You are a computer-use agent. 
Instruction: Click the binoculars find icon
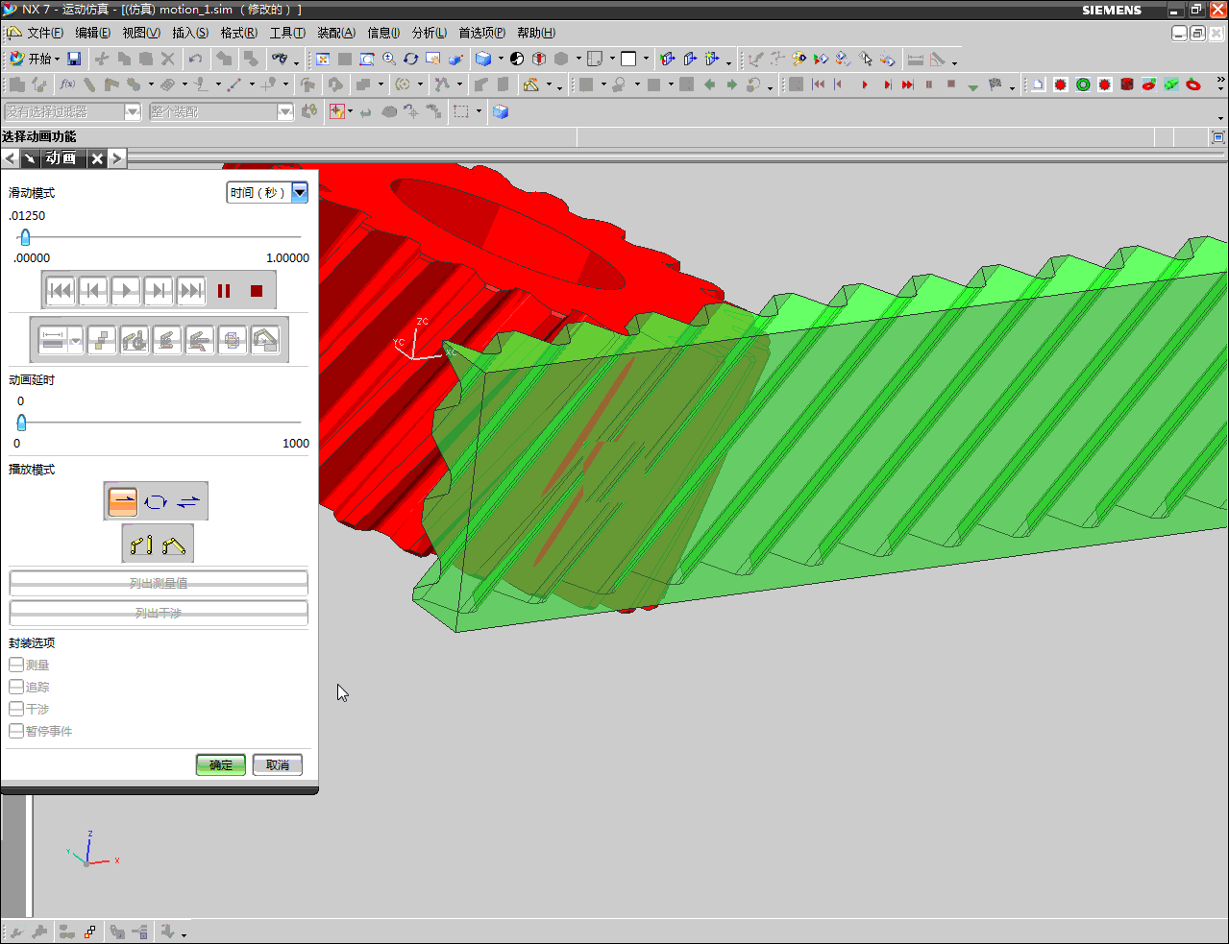[280, 59]
